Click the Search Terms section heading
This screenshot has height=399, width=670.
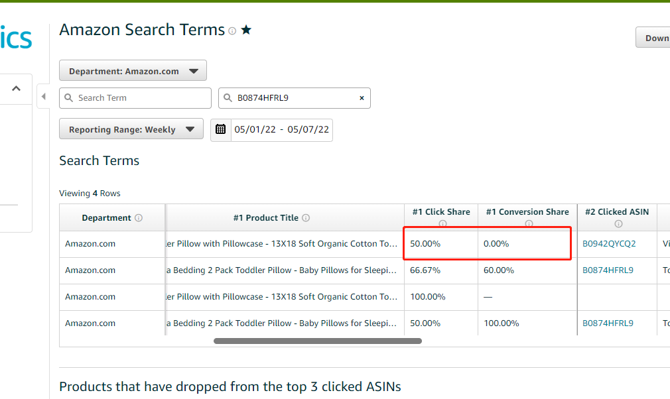[99, 161]
